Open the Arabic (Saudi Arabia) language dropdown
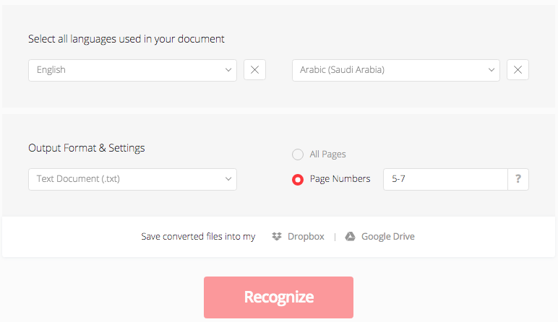Image resolution: width=558 pixels, height=322 pixels. [395, 70]
